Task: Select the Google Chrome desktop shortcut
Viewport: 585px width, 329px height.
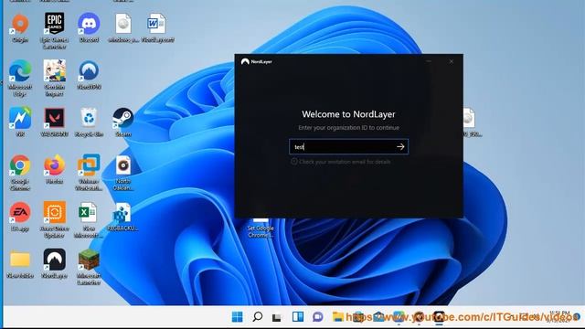Action: pos(20,173)
